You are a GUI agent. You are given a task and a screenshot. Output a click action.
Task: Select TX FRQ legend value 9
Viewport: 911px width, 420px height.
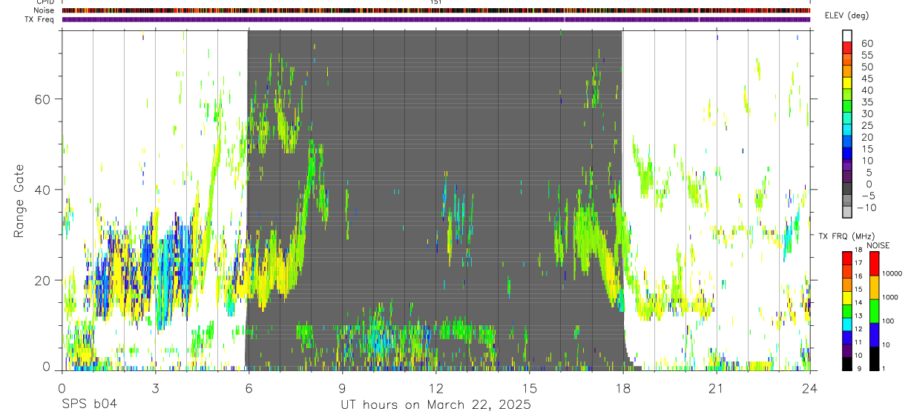859,369
